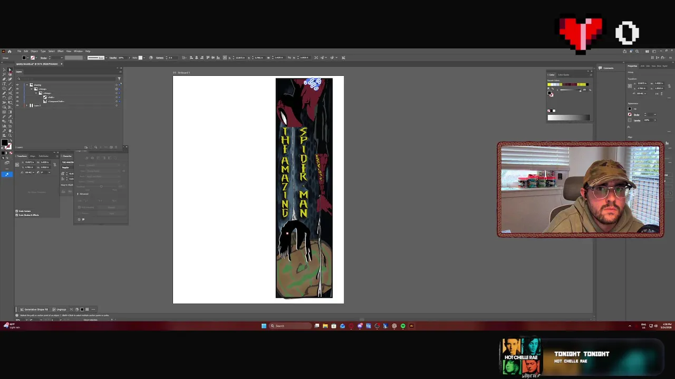Toggle visibility eye of the Path row
The width and height of the screenshot is (675, 379).
17,97
